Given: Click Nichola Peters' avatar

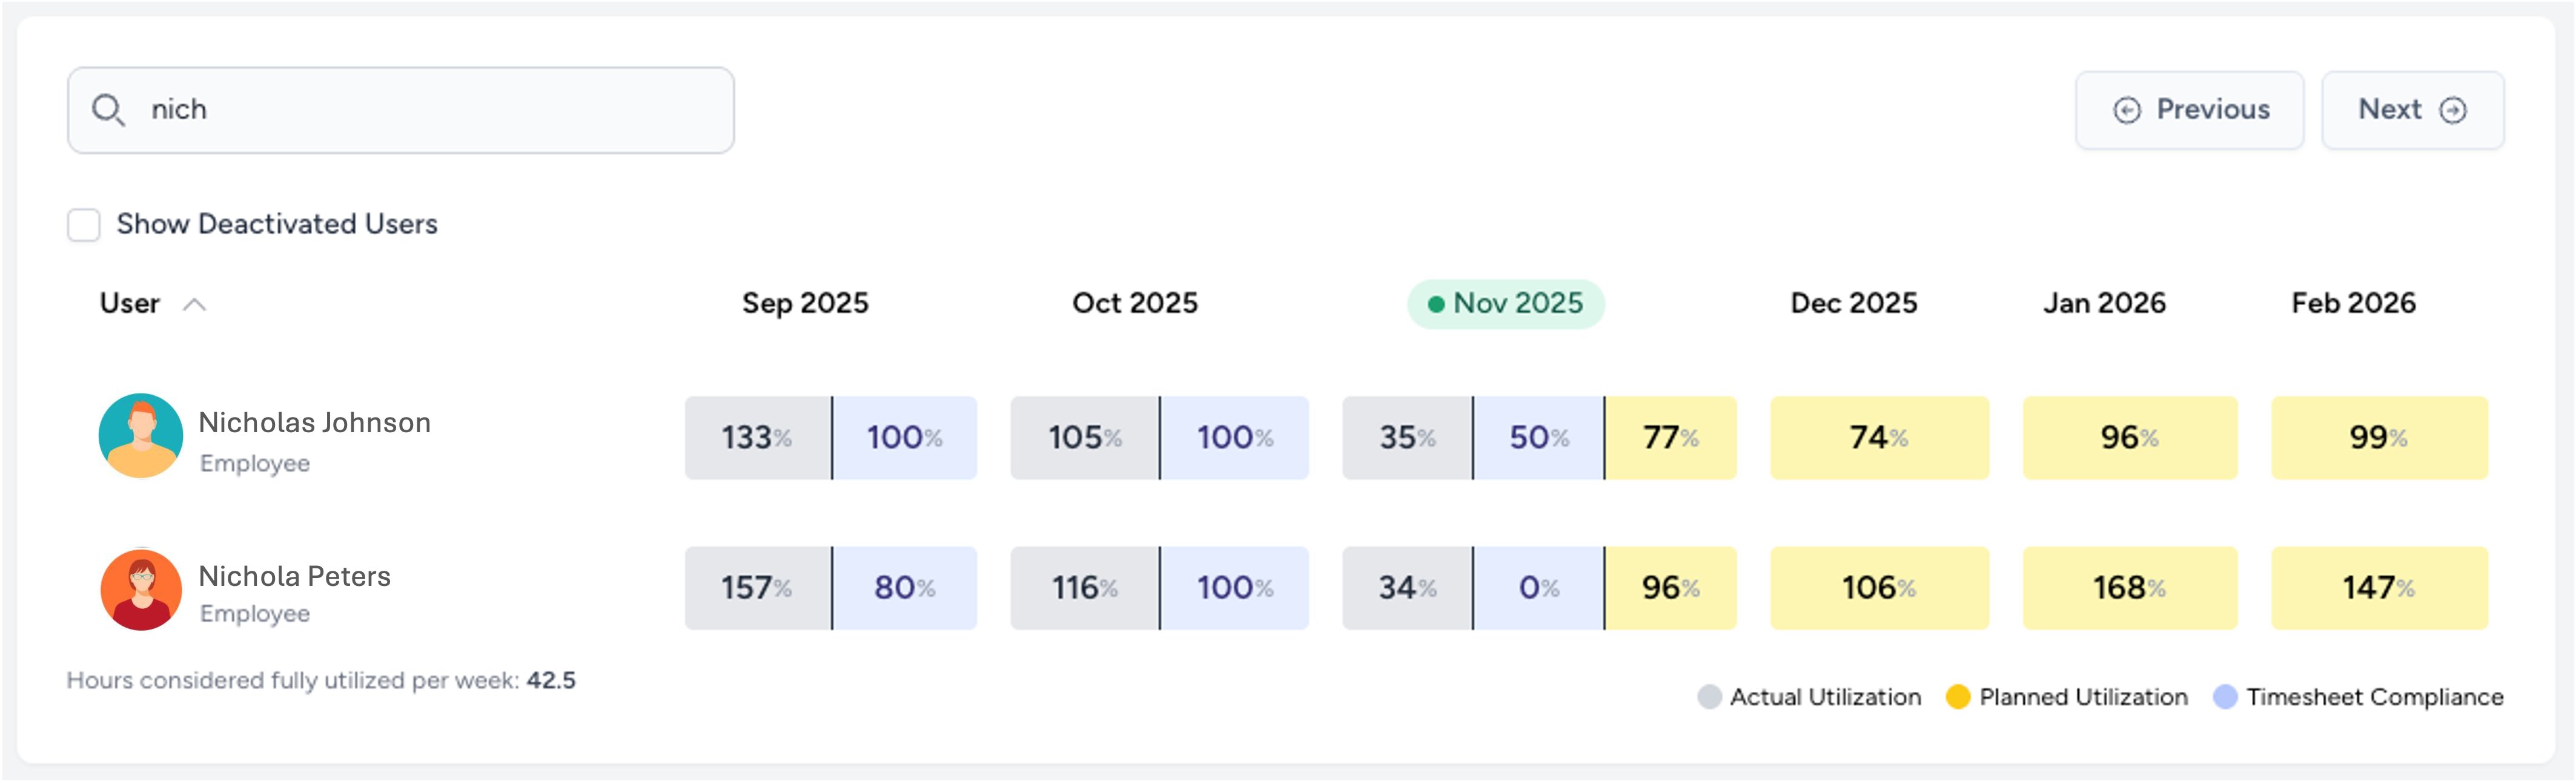Looking at the screenshot, I should [x=141, y=590].
